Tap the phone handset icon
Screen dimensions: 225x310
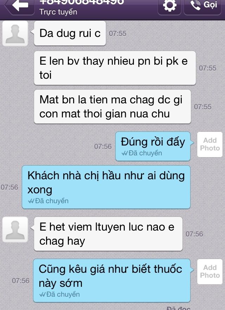195,5
